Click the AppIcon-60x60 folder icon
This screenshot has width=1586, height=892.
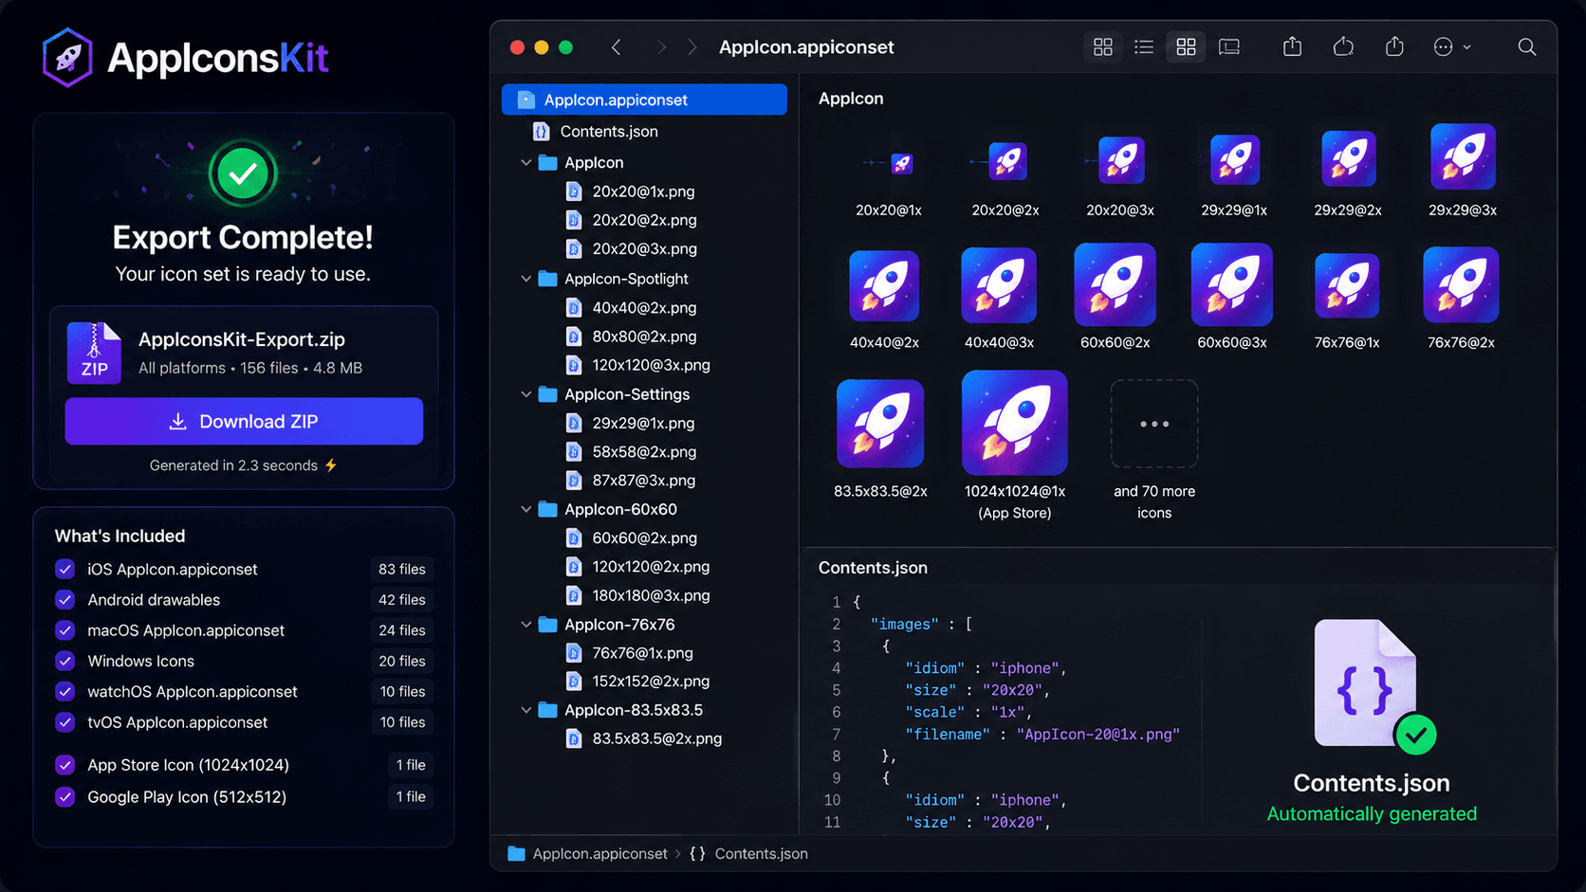[x=547, y=510]
